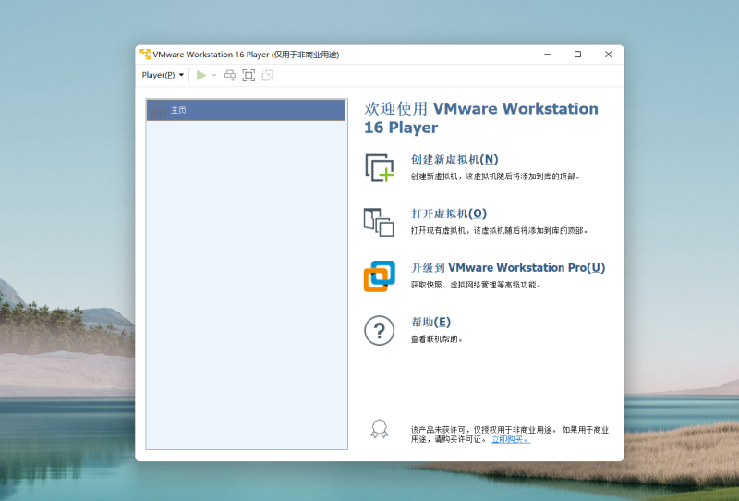Enter full screen mode icon
Image resolution: width=739 pixels, height=501 pixels.
click(x=248, y=75)
